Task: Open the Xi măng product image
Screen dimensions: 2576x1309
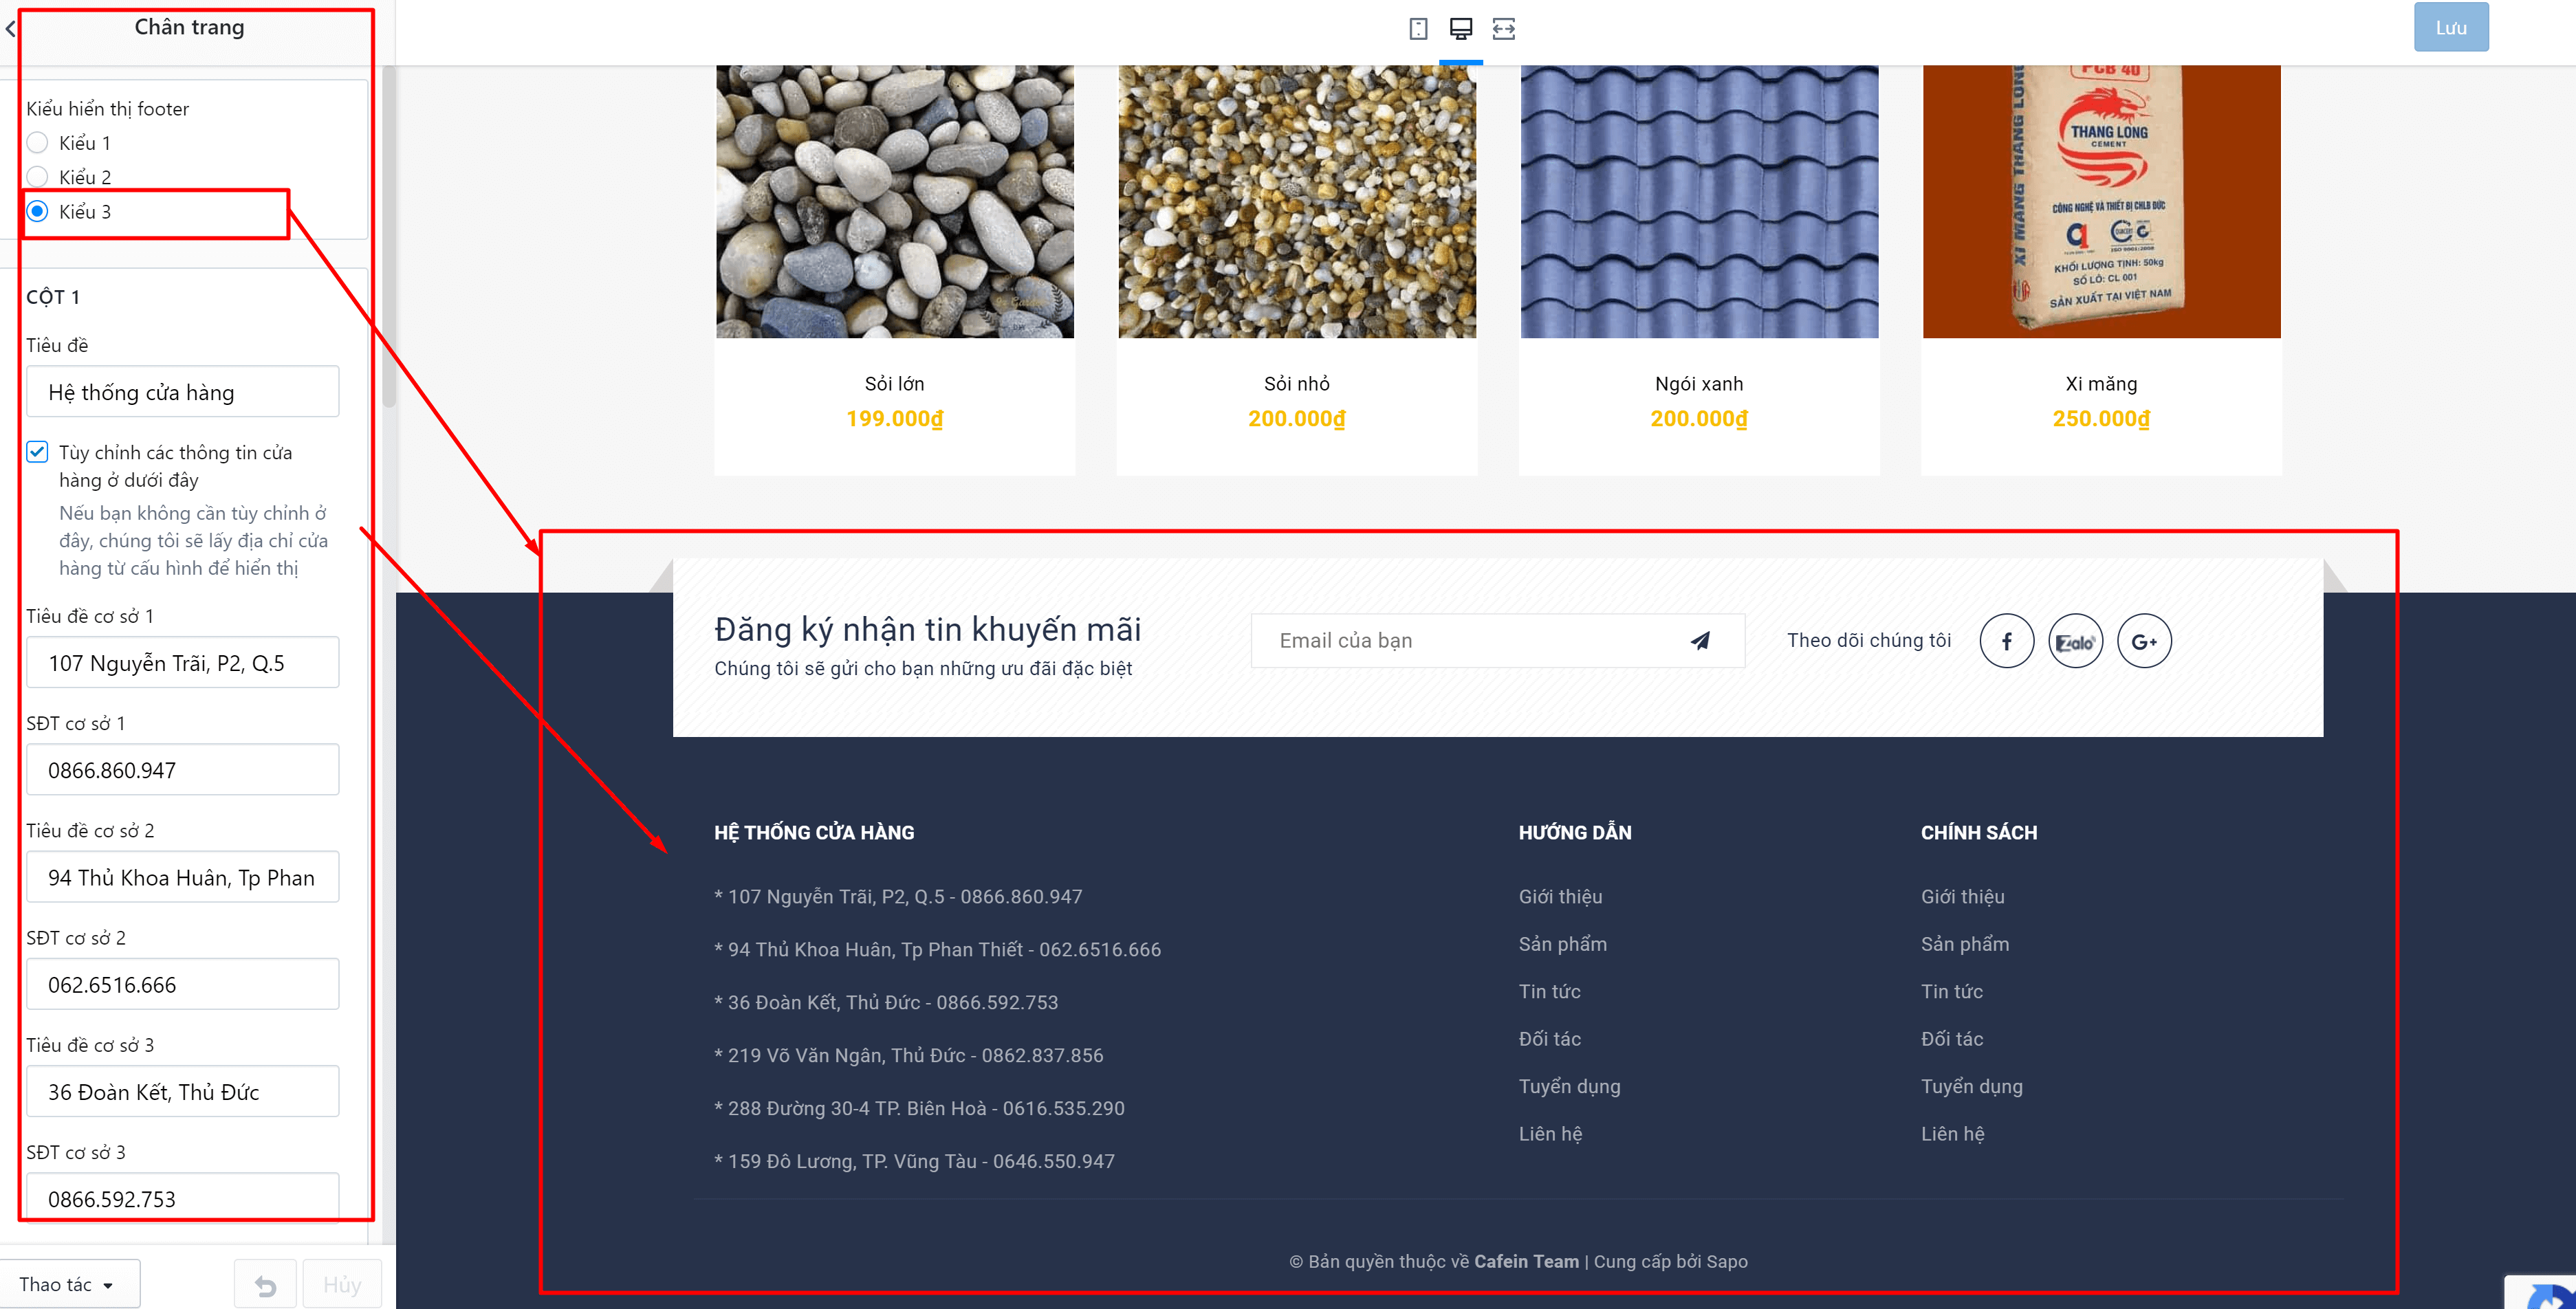Action: [x=2102, y=202]
